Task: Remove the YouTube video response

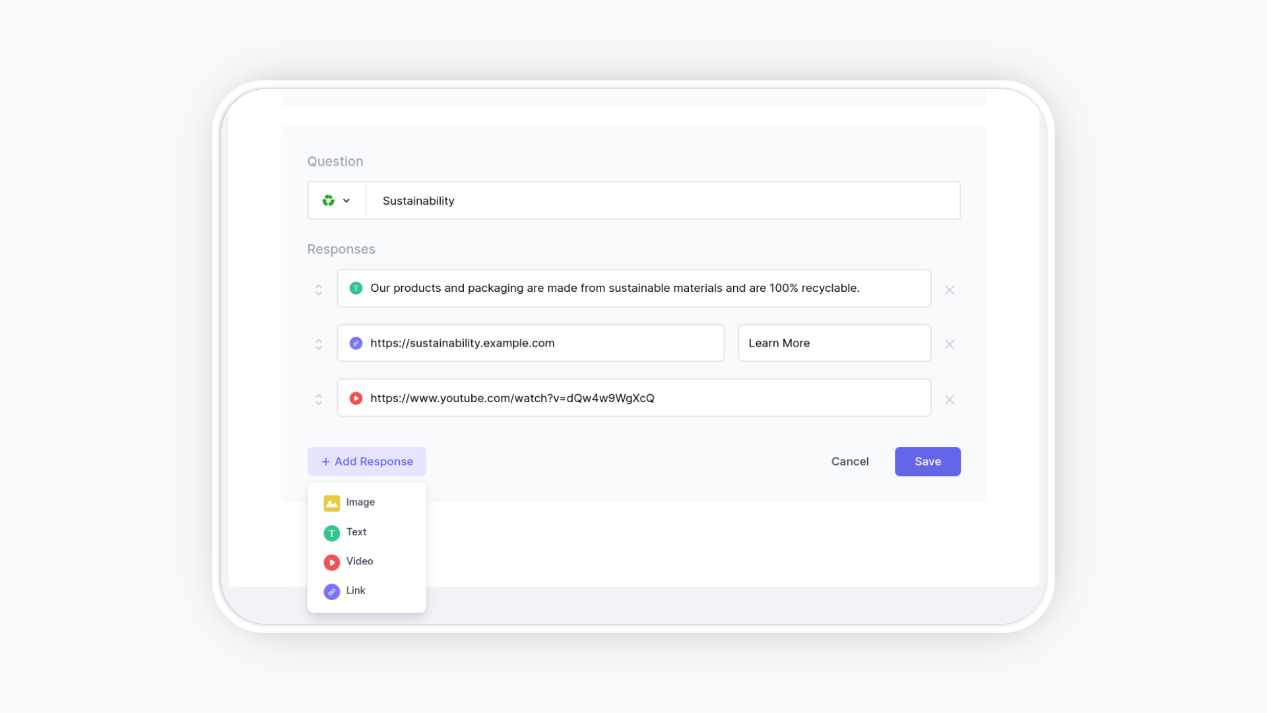Action: click(950, 399)
